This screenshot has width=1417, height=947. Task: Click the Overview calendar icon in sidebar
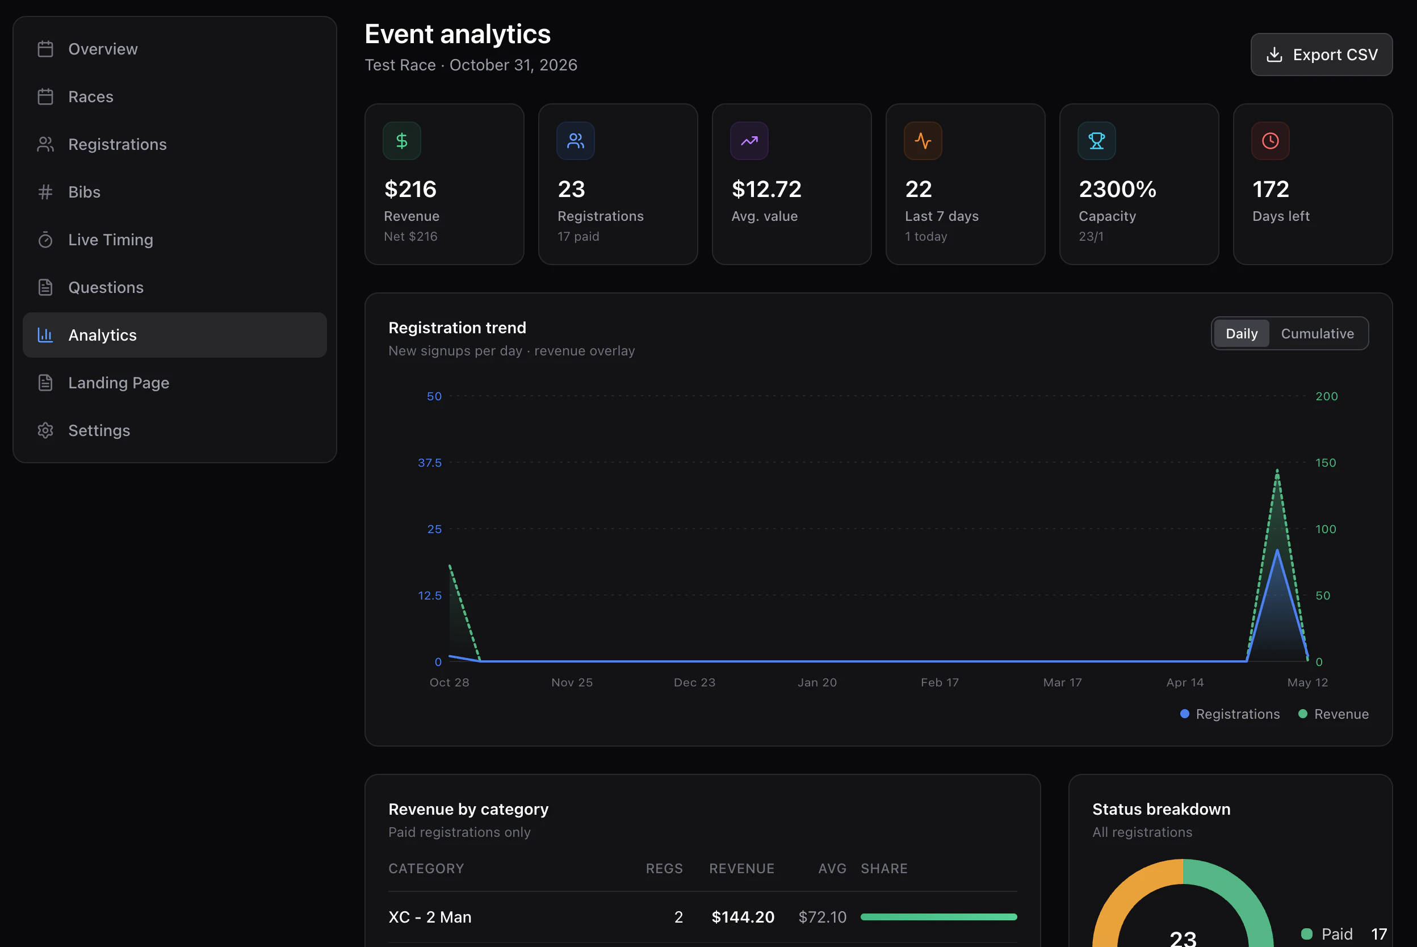(45, 49)
